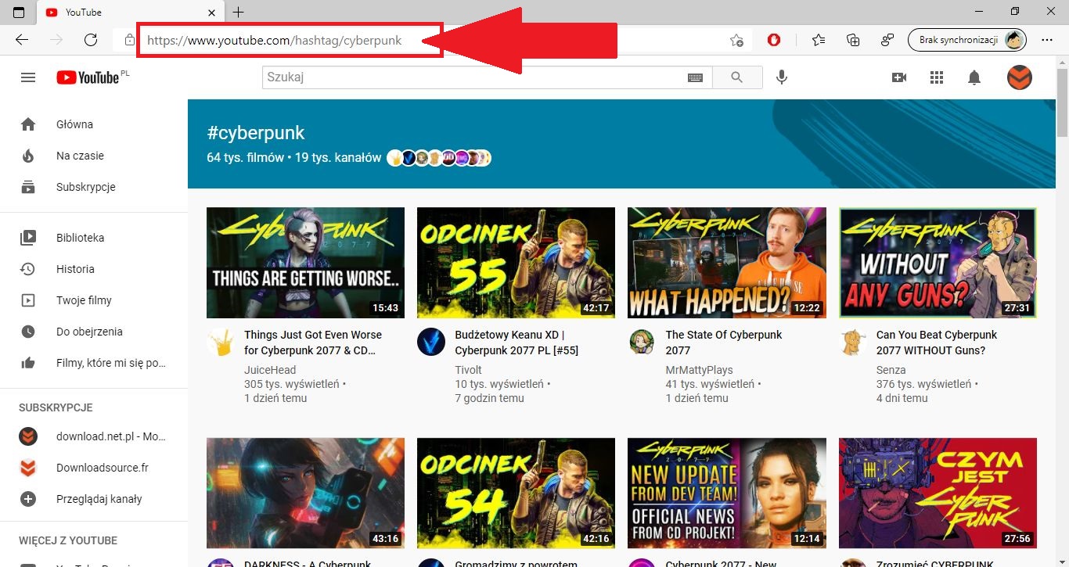Open the YouTube account avatar menu
Screen dimensions: 1069x567
(x=1019, y=77)
